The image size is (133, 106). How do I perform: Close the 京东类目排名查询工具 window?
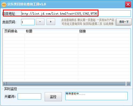click(128, 4)
